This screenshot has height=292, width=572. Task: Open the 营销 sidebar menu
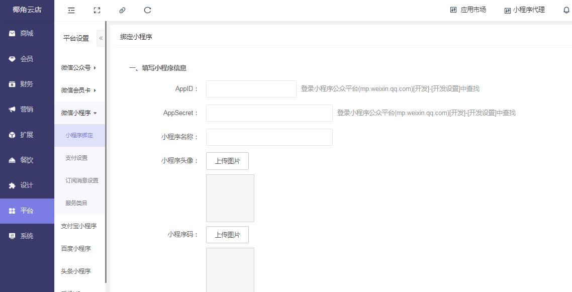tap(27, 110)
